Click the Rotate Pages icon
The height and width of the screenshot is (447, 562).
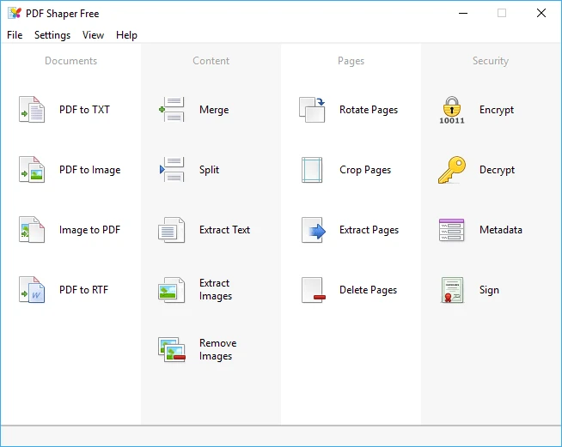pyautogui.click(x=312, y=110)
